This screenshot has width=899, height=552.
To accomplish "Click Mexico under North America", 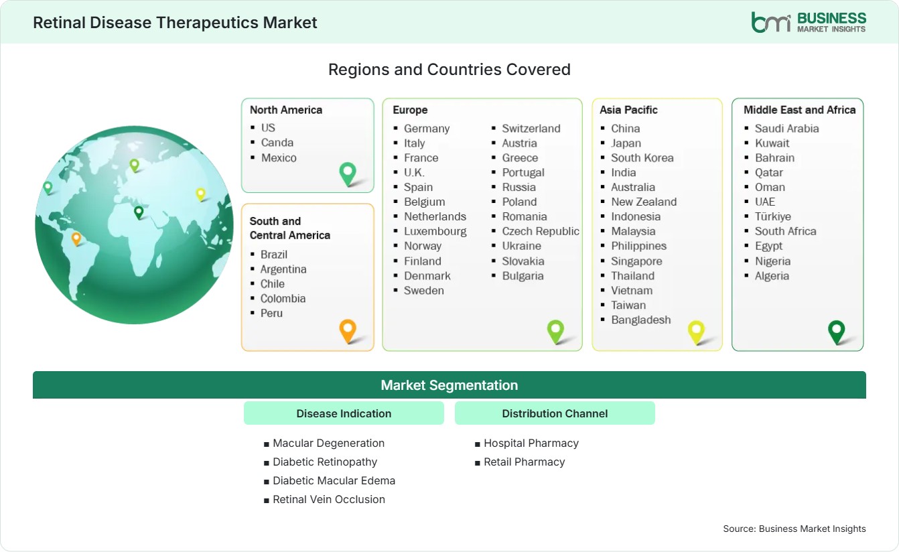I will point(279,158).
